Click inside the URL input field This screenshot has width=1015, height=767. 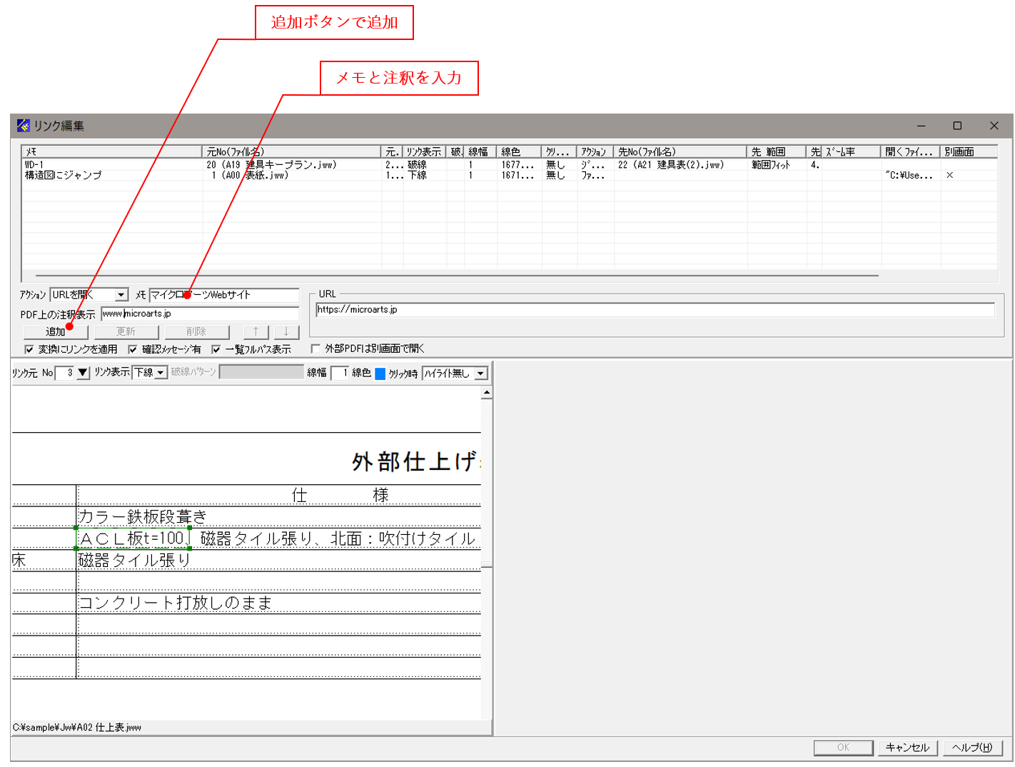tap(642, 310)
